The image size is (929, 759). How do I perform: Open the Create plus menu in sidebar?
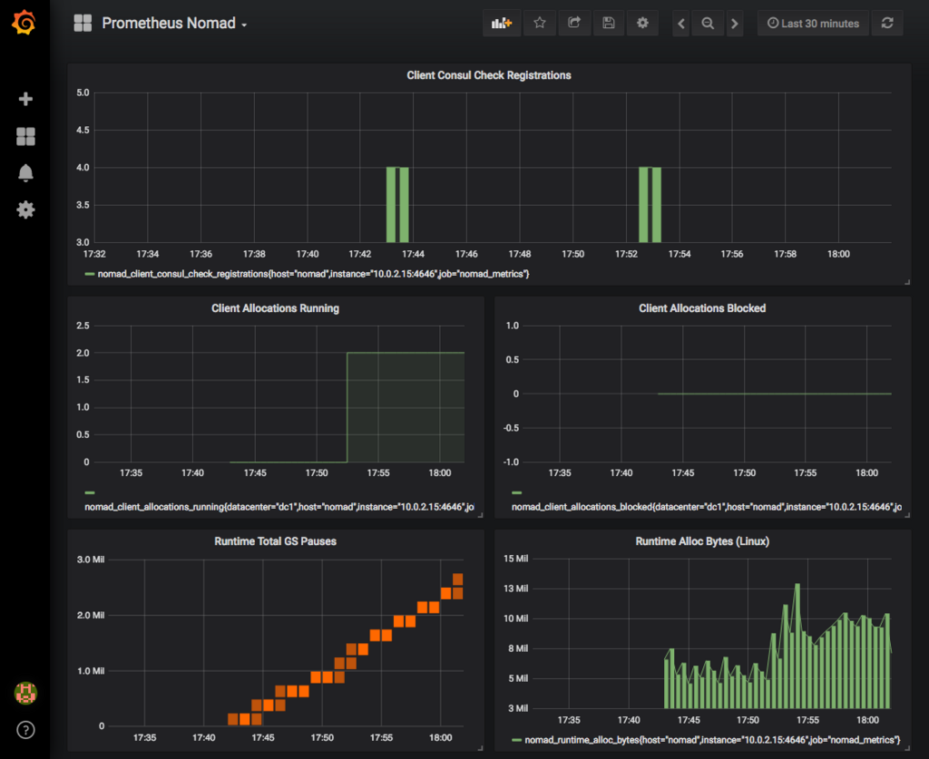click(25, 99)
